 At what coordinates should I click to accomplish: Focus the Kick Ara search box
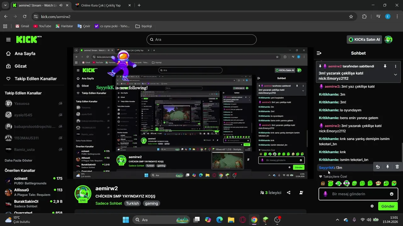pos(201,40)
